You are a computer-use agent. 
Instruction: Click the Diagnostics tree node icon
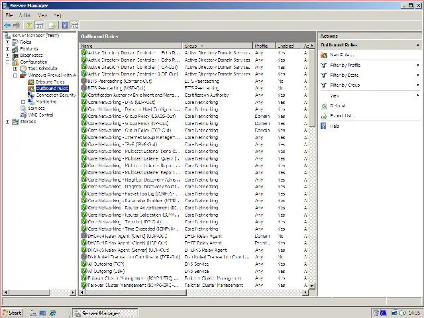[x=15, y=55]
